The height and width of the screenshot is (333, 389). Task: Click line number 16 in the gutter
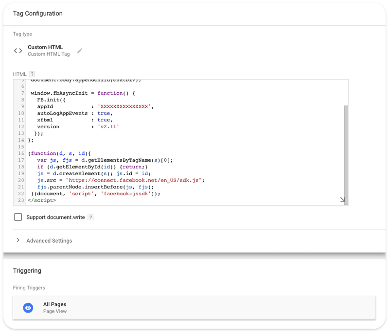coord(21,153)
